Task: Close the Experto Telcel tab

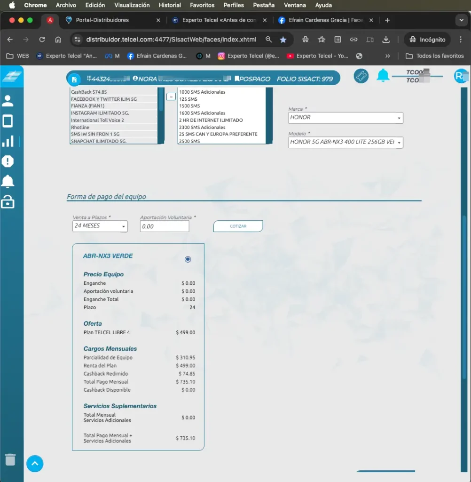Action: click(265, 20)
